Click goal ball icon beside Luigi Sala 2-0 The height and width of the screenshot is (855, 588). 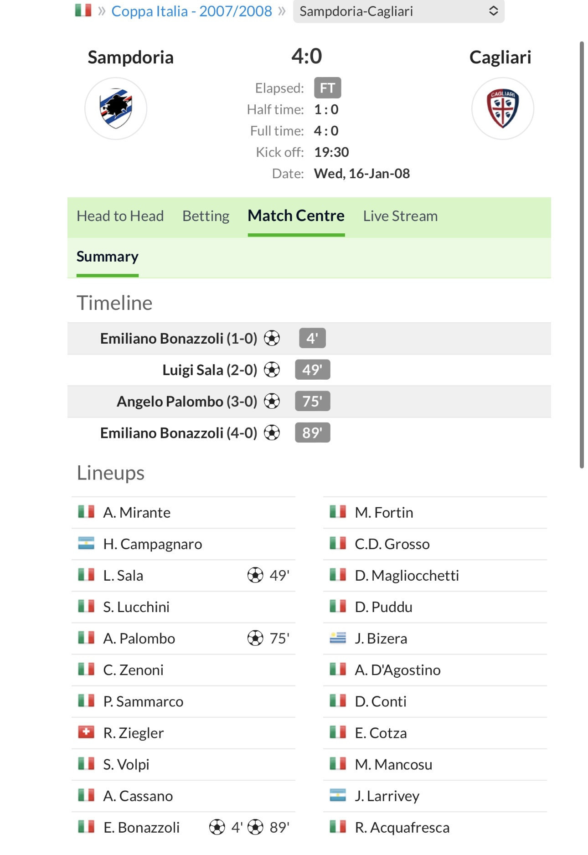pyautogui.click(x=272, y=370)
